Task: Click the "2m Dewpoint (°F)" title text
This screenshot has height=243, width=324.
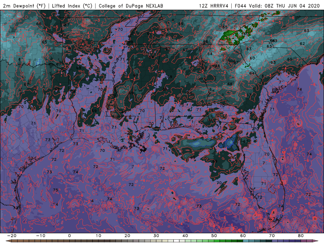Action: [24, 6]
